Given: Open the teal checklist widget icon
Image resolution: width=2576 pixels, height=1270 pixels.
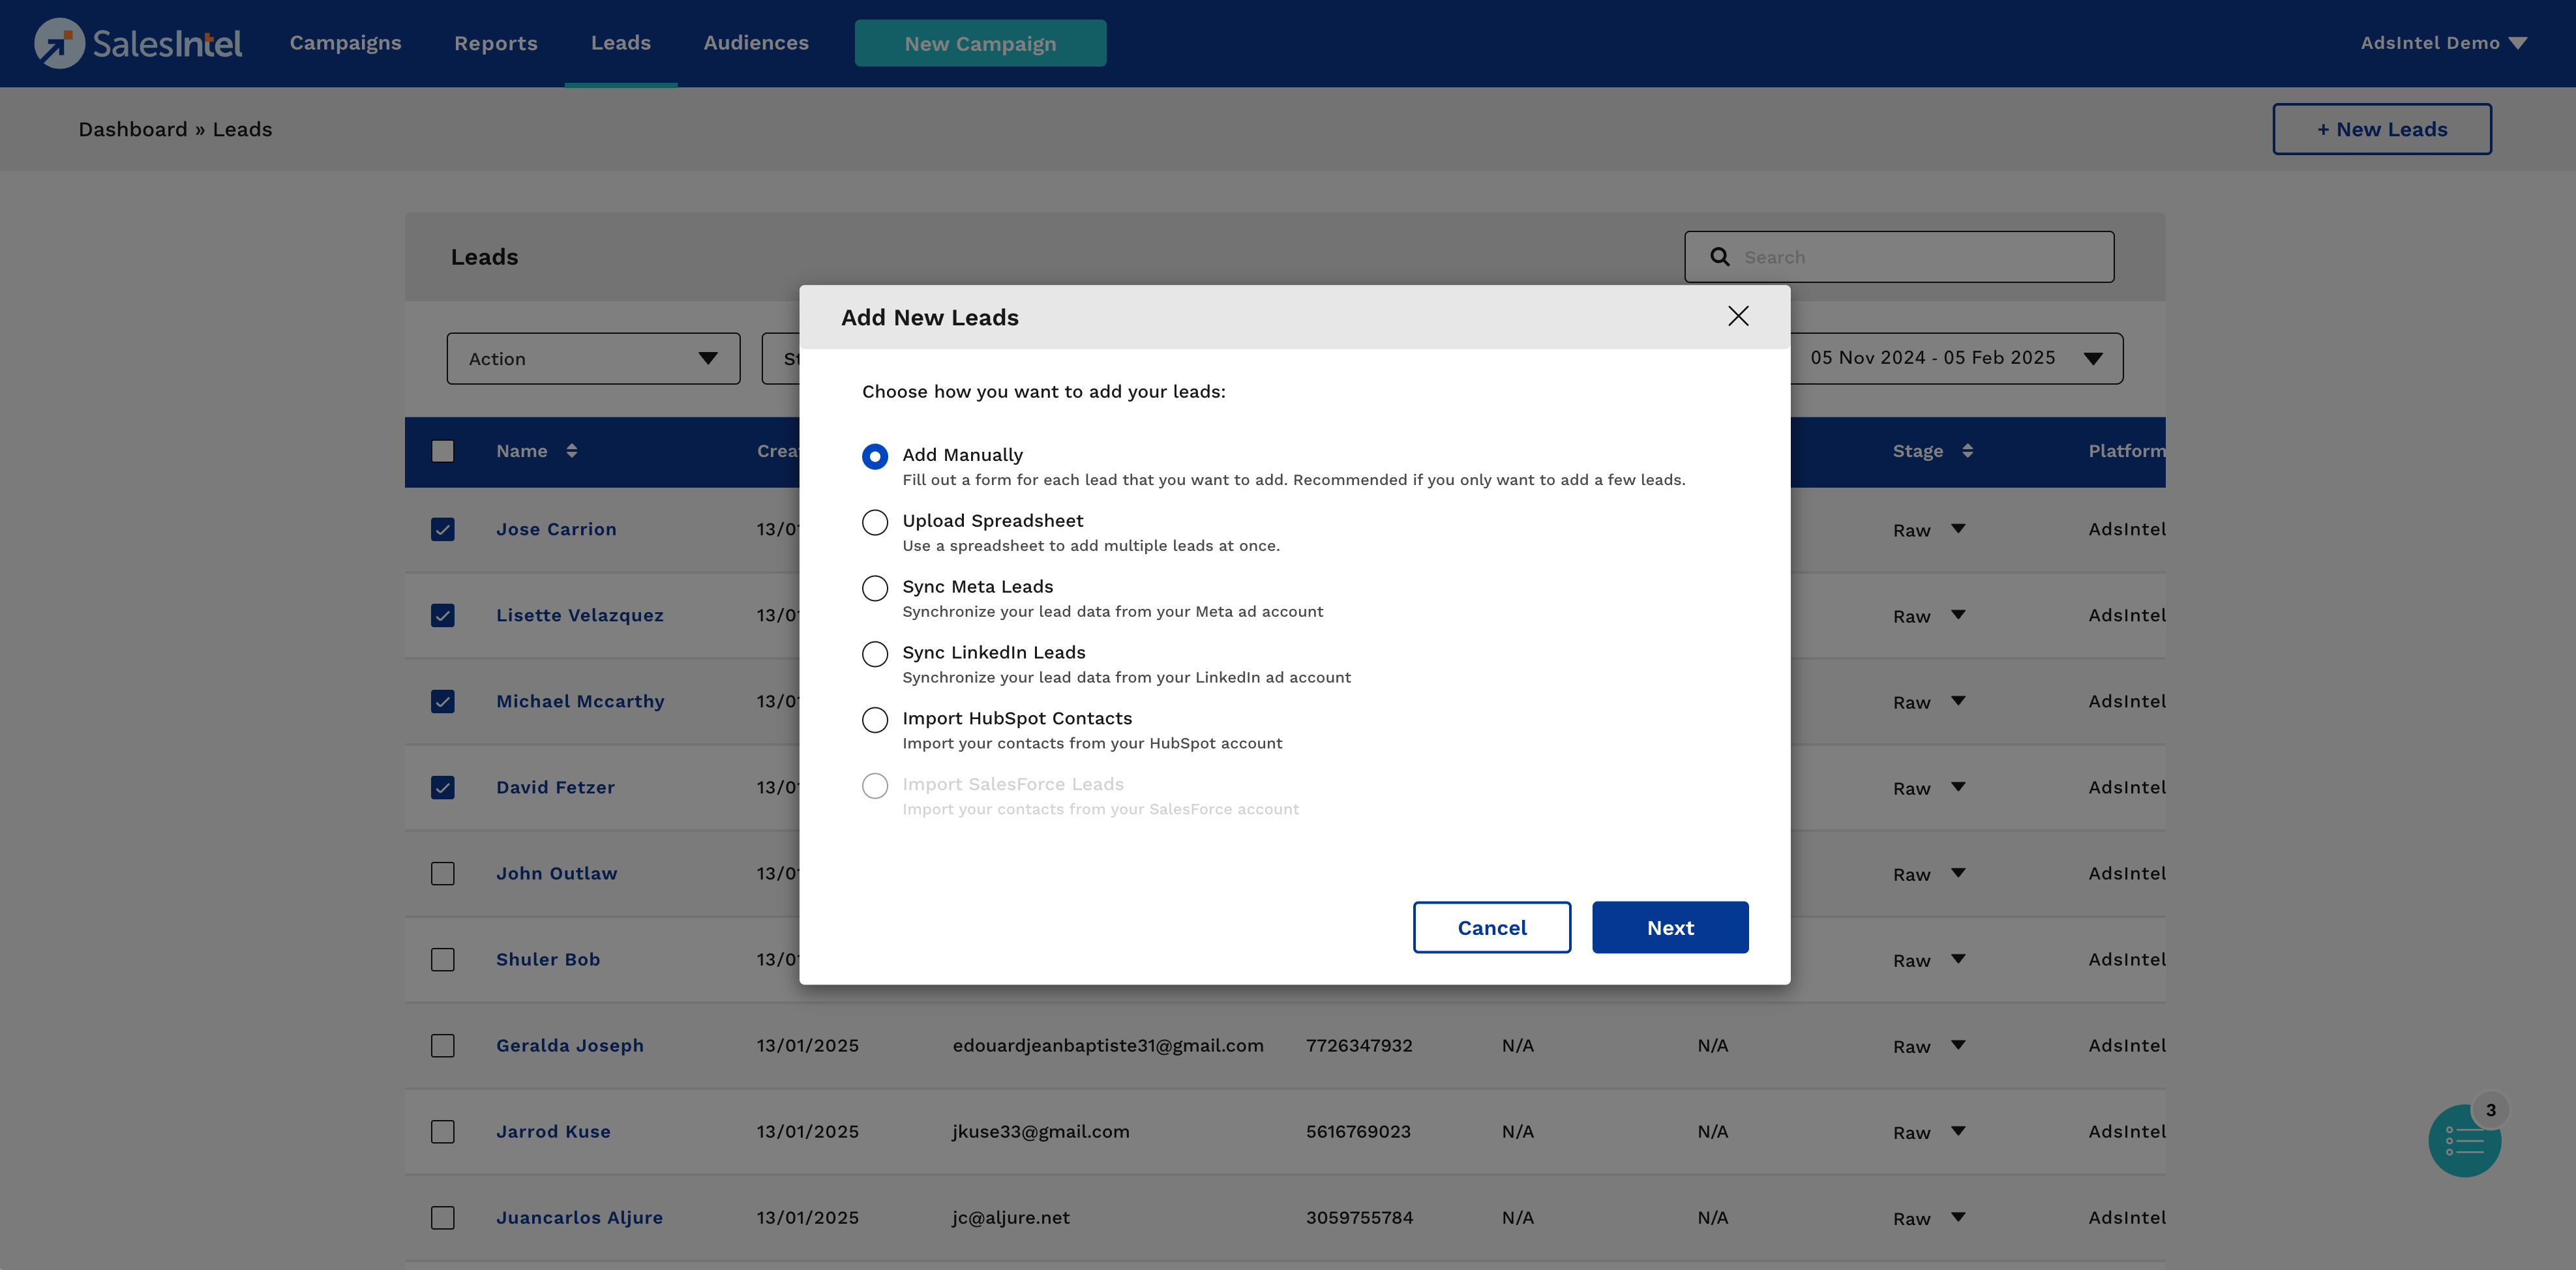Looking at the screenshot, I should coord(2464,1141).
